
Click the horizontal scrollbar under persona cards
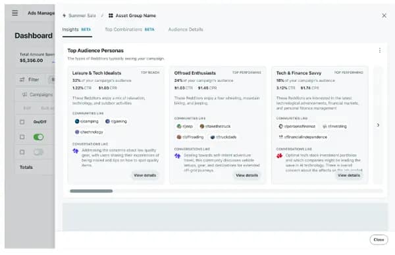92,191
